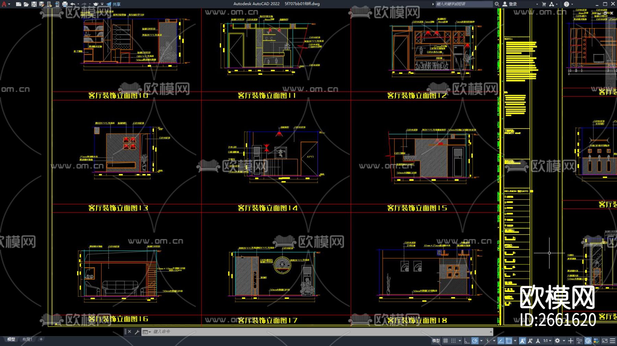The width and height of the screenshot is (617, 346).
Task: Click the New drawing icon
Action: pos(19,4)
